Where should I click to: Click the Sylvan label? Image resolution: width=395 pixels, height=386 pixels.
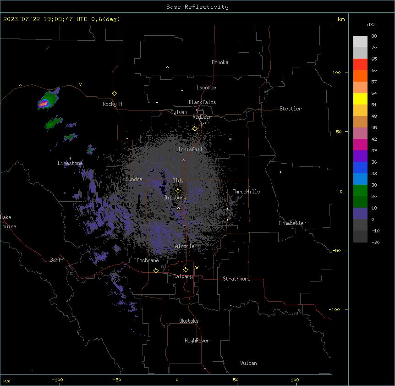coord(179,112)
